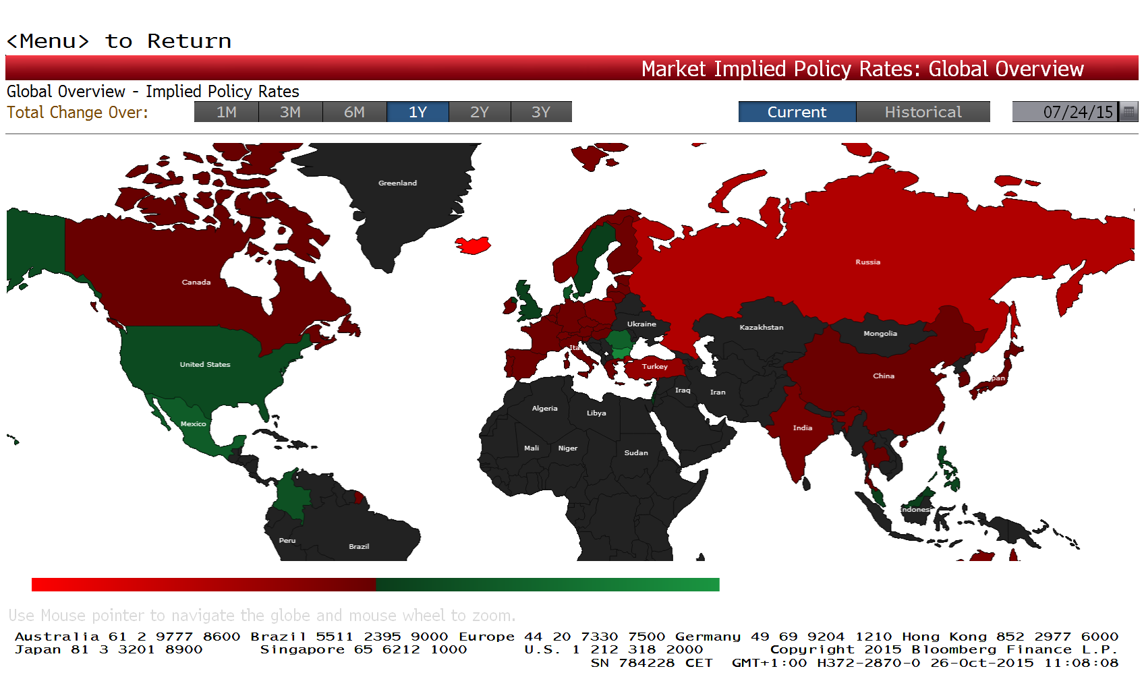Image resolution: width=1144 pixels, height=675 pixels.
Task: Click Libya on the map
Action: pyautogui.click(x=596, y=413)
